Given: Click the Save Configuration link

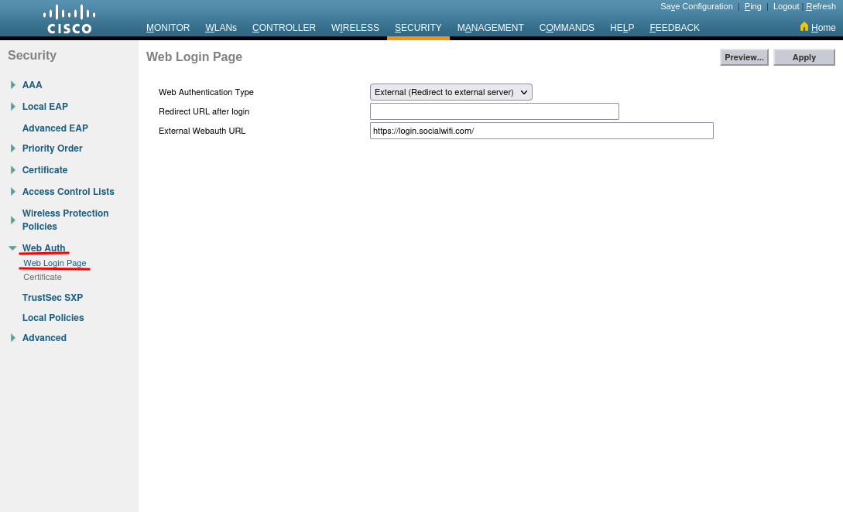Looking at the screenshot, I should coord(696,6).
